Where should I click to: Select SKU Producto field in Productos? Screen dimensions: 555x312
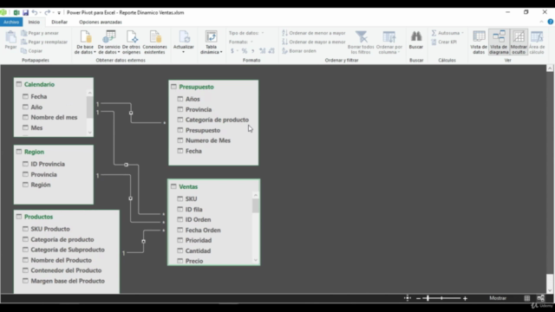click(x=50, y=229)
